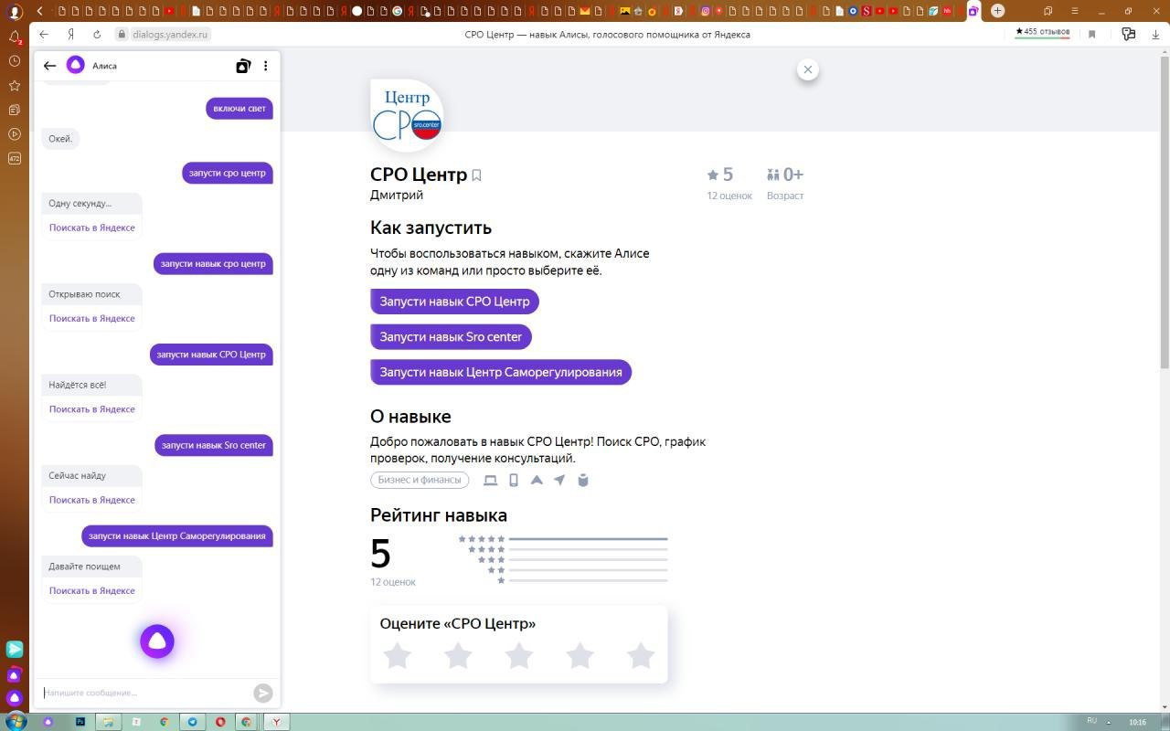Rate СРО Центр five stars
The height and width of the screenshot is (731, 1170).
click(x=641, y=655)
